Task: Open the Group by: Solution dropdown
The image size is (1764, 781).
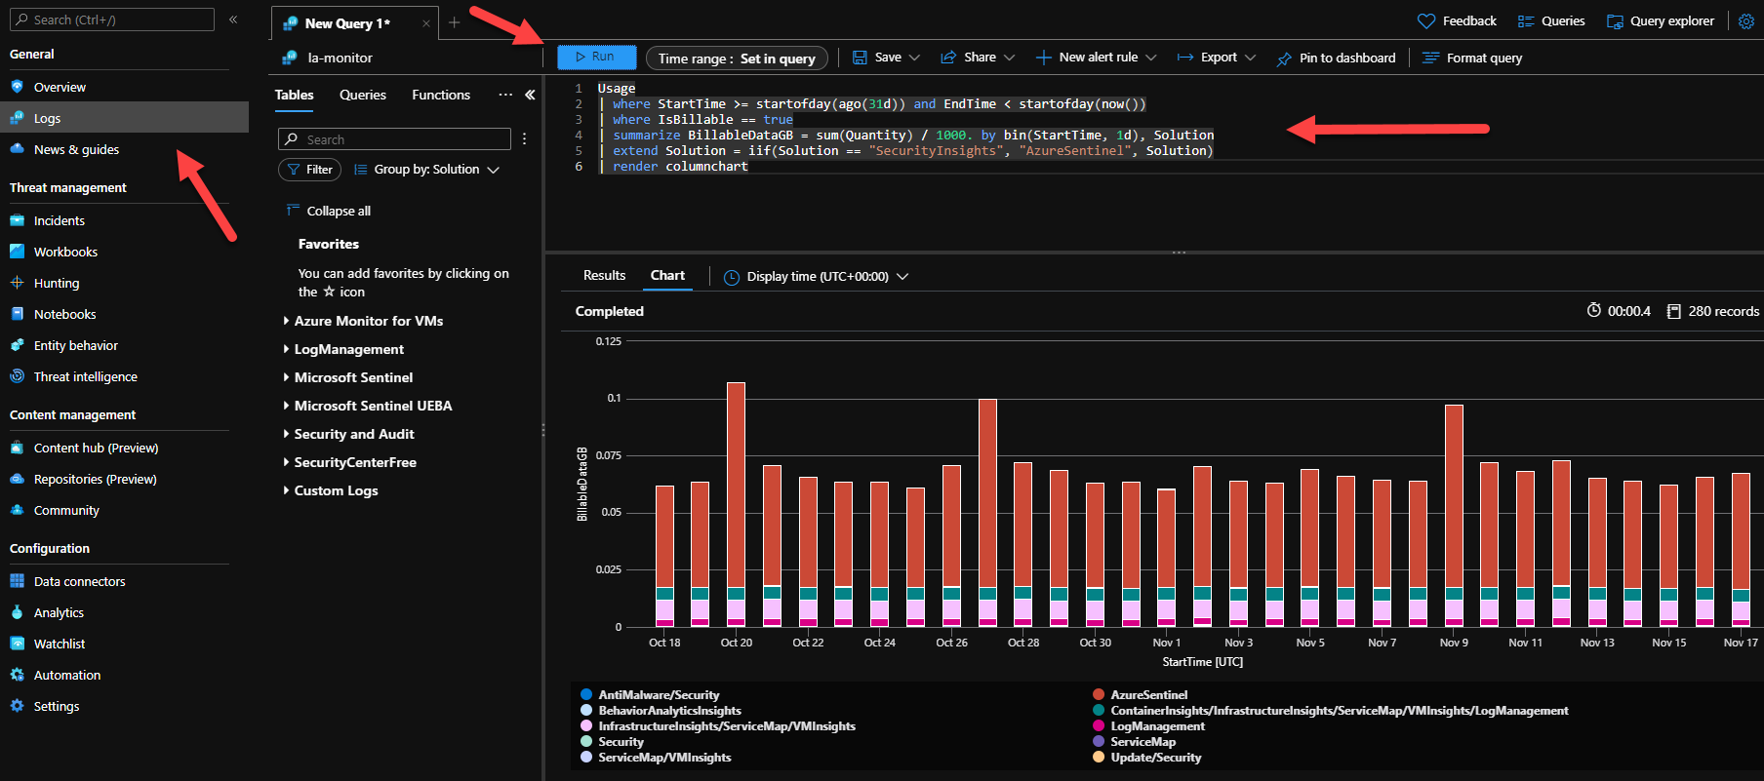Action: click(427, 170)
